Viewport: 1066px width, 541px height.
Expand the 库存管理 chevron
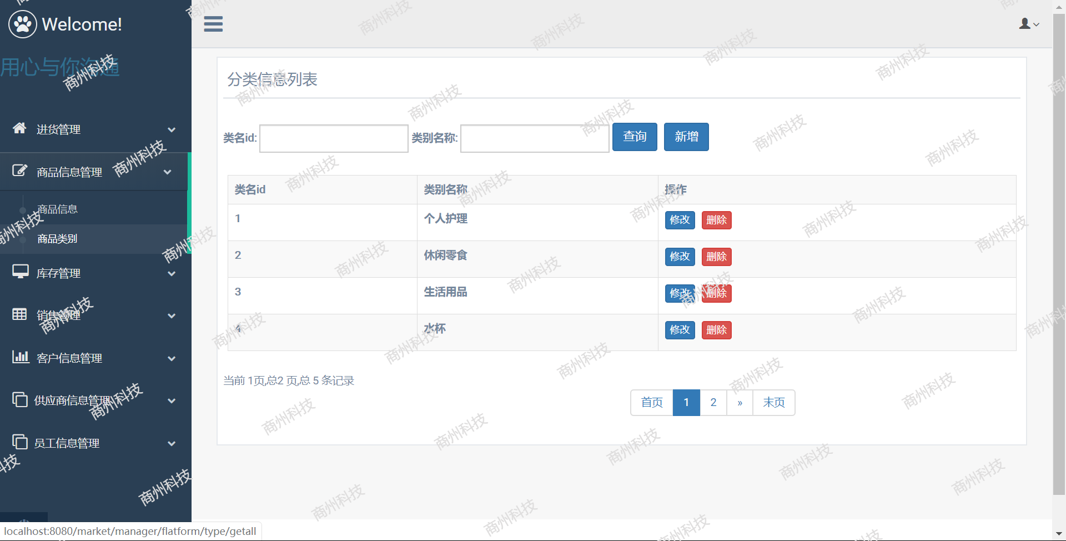(x=172, y=273)
